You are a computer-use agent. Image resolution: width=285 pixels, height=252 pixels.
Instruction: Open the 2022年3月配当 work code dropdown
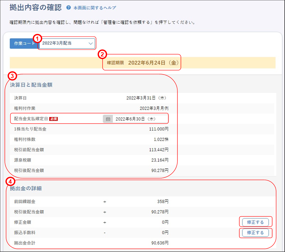tap(66, 44)
